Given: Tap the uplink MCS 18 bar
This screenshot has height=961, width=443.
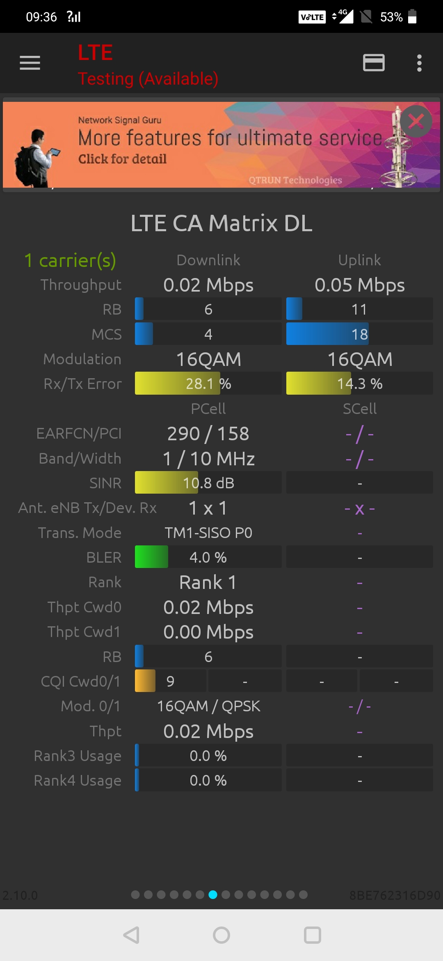Looking at the screenshot, I should click(x=359, y=334).
